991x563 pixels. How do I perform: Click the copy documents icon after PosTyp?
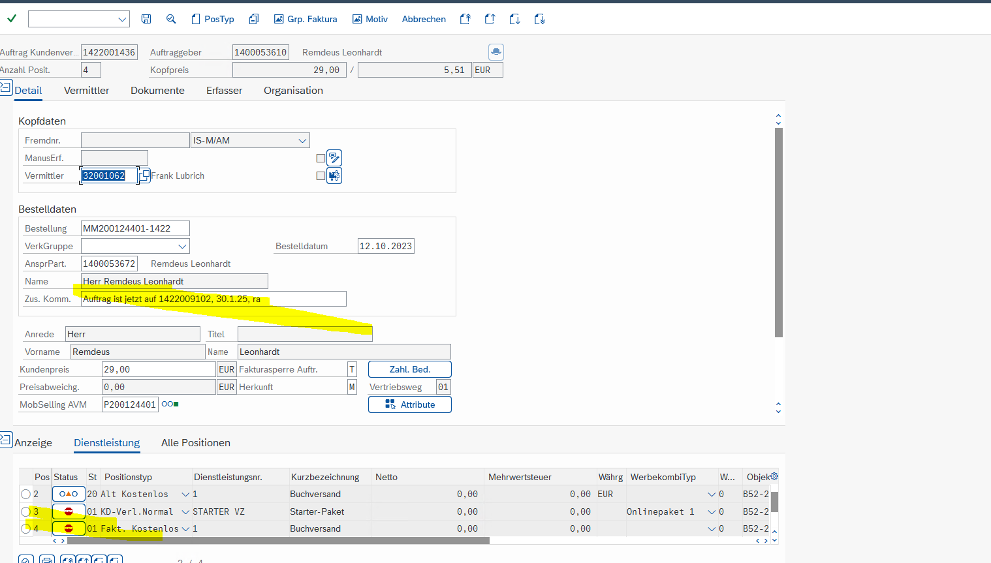(x=254, y=19)
